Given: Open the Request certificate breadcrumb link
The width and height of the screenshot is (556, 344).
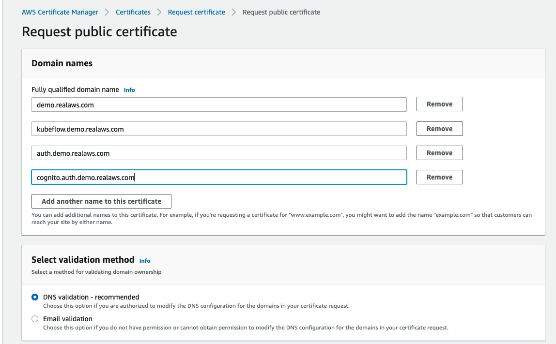Looking at the screenshot, I should pyautogui.click(x=196, y=12).
